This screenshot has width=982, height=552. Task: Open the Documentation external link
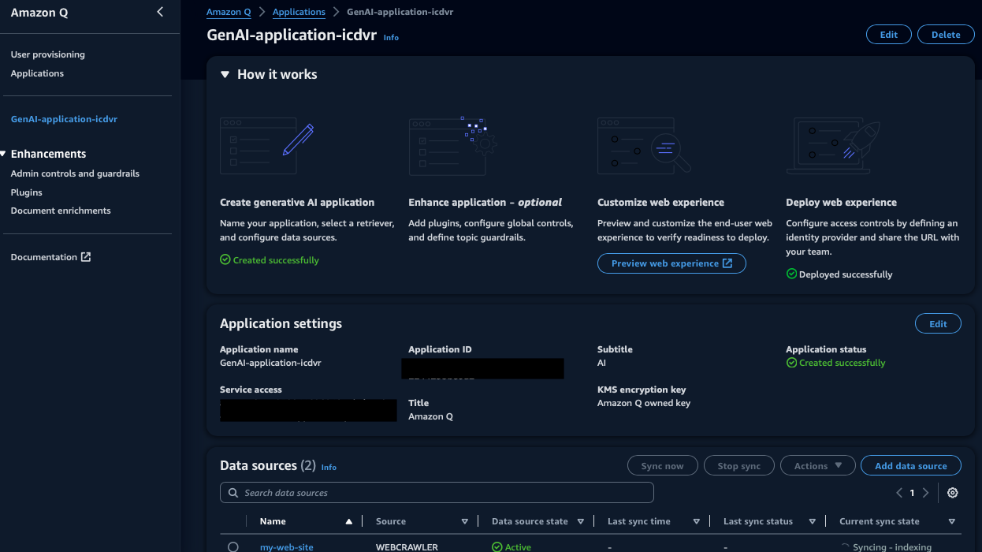coord(51,257)
